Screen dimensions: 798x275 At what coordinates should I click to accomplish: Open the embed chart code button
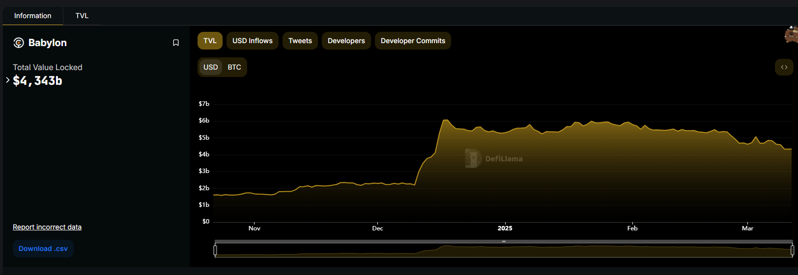(x=784, y=67)
